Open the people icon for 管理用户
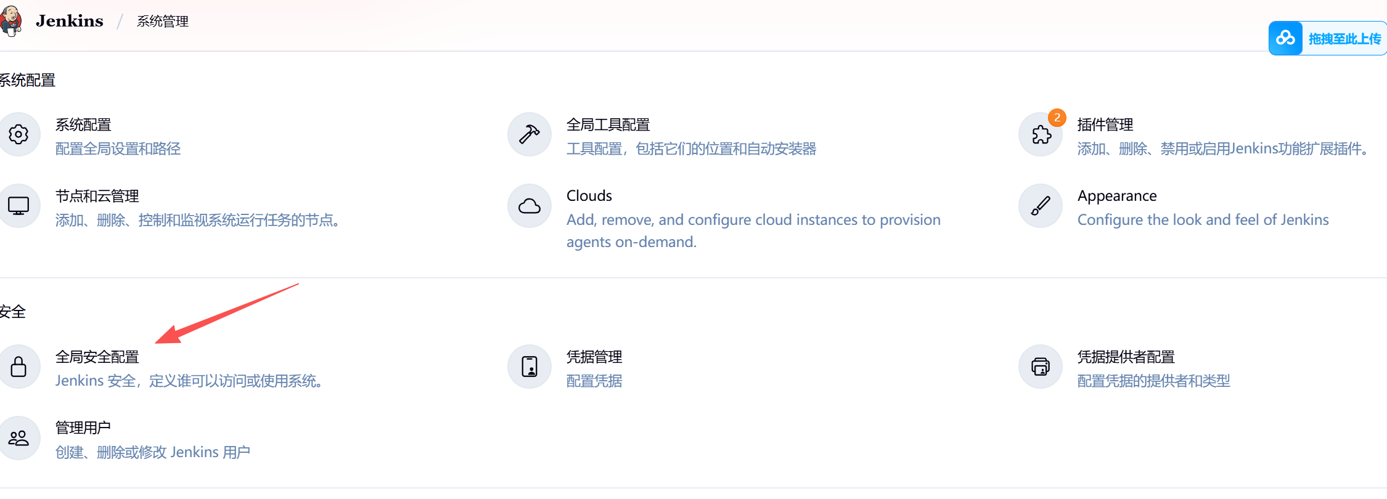Viewport: 1387px width, 499px height. point(18,438)
